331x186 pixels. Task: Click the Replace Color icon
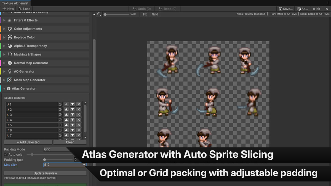point(10,37)
